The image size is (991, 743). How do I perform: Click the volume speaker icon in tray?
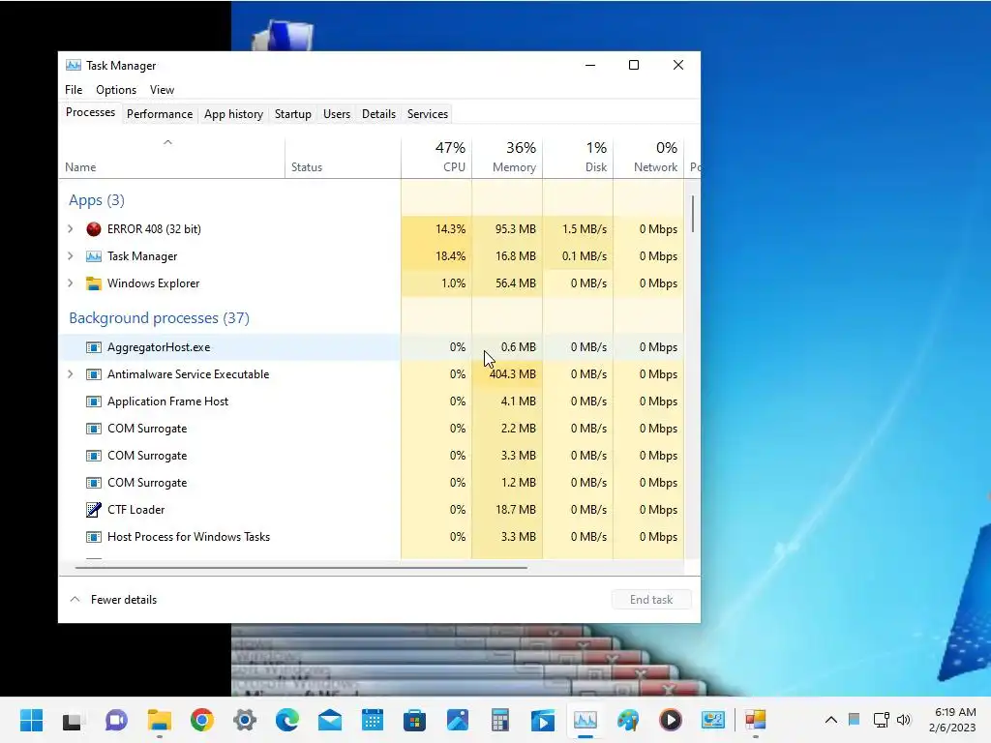(904, 720)
